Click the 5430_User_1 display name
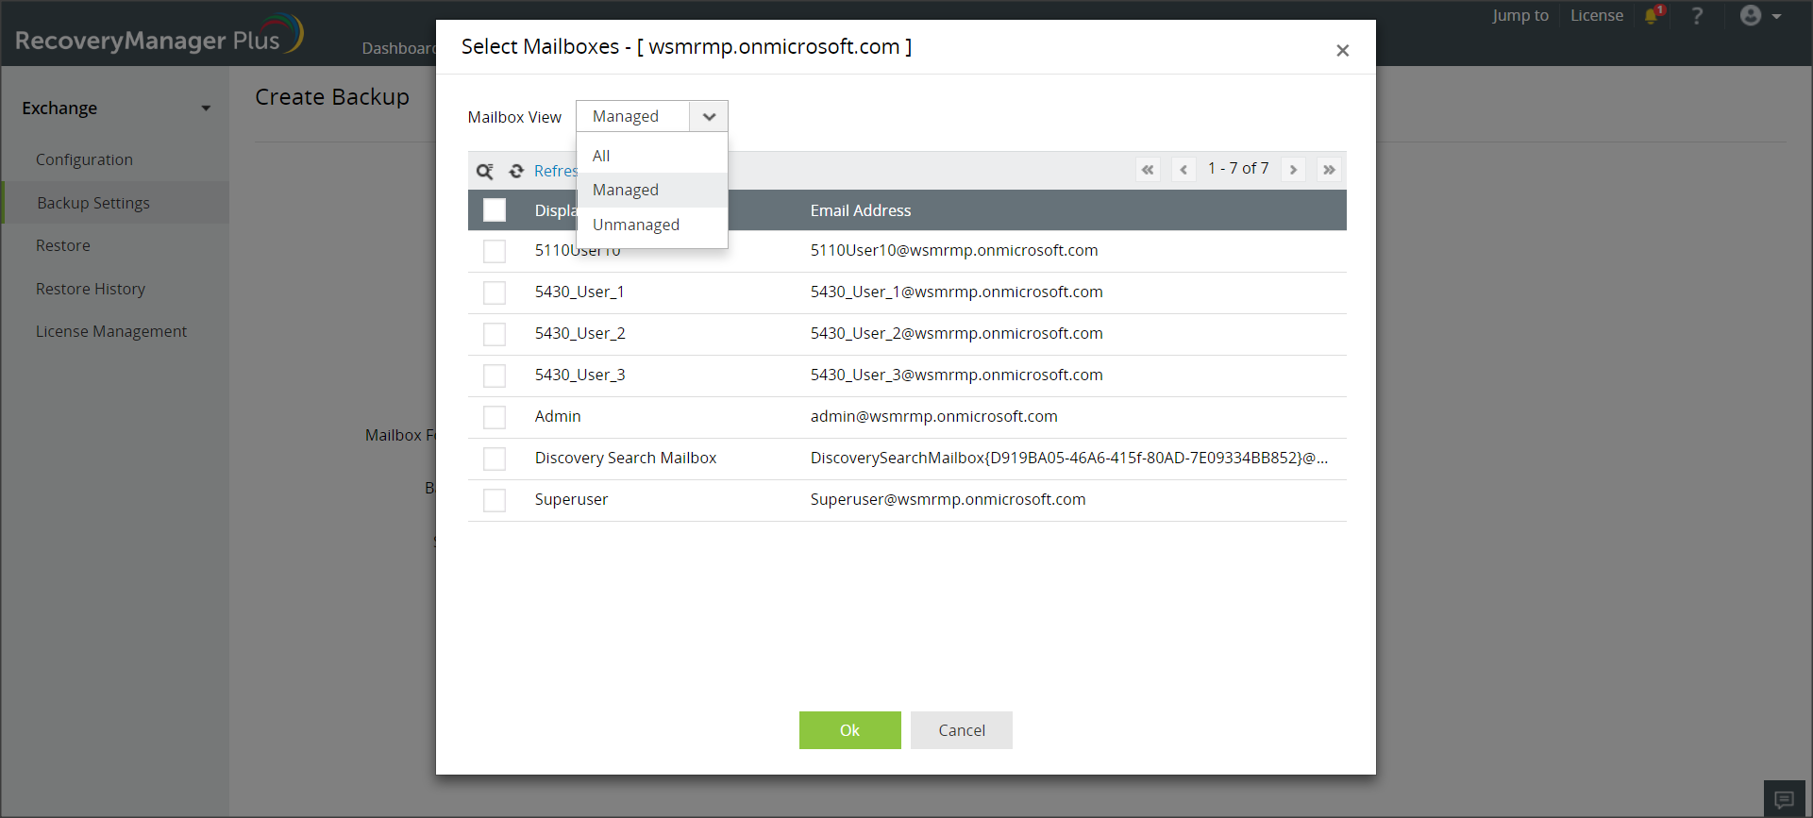The height and width of the screenshot is (818, 1813). pos(579,292)
